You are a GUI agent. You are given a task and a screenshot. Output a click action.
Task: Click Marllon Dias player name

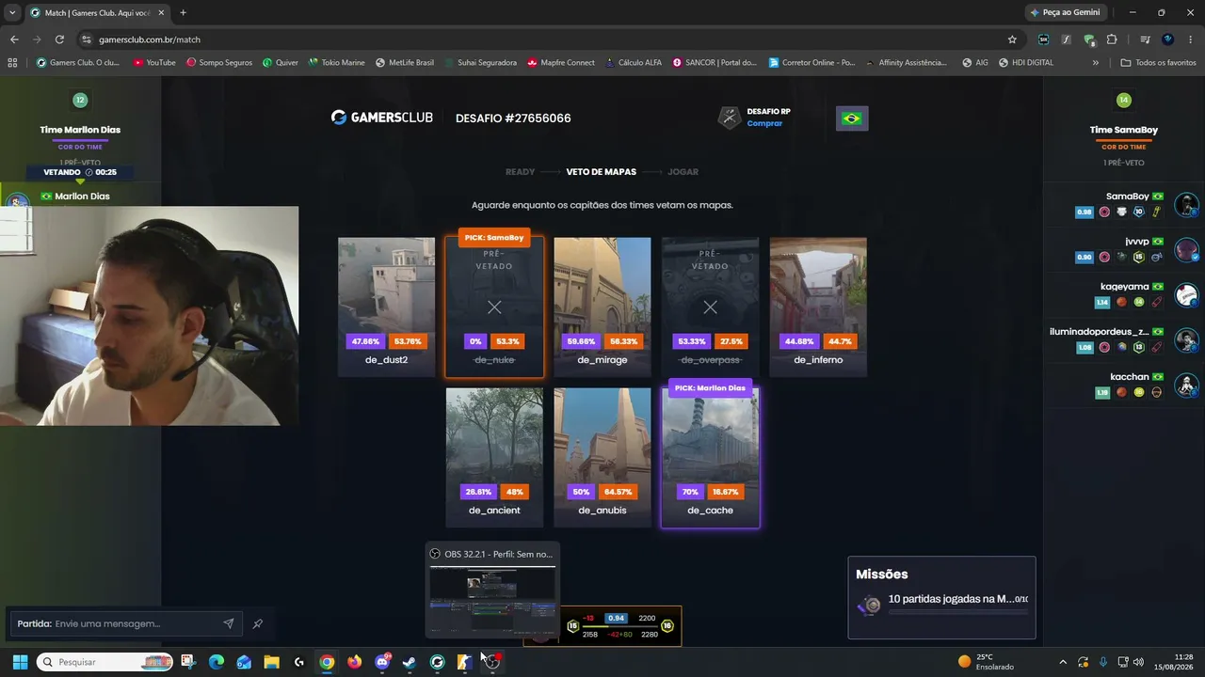point(82,197)
